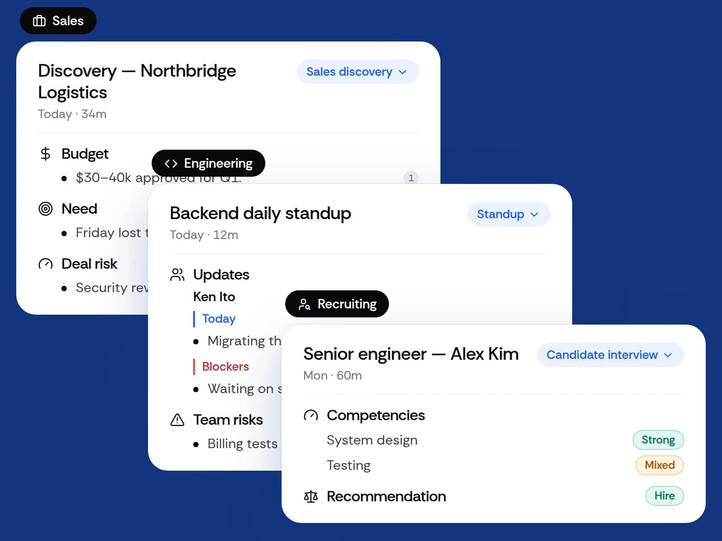Click the Testing competency row
Image resolution: width=722 pixels, height=541 pixels.
(x=505, y=465)
